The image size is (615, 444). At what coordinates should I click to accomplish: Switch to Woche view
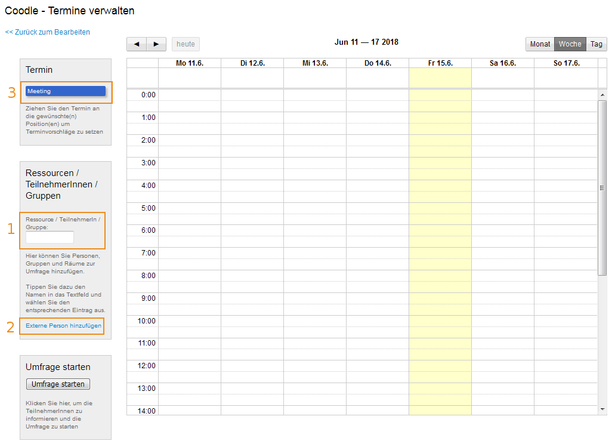570,44
